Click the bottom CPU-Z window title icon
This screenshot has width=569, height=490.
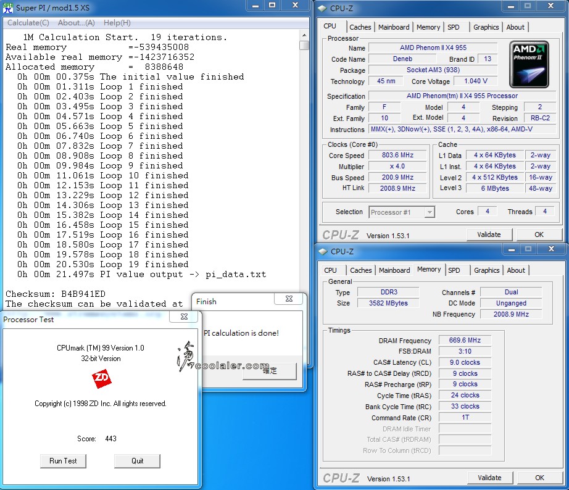coord(323,252)
